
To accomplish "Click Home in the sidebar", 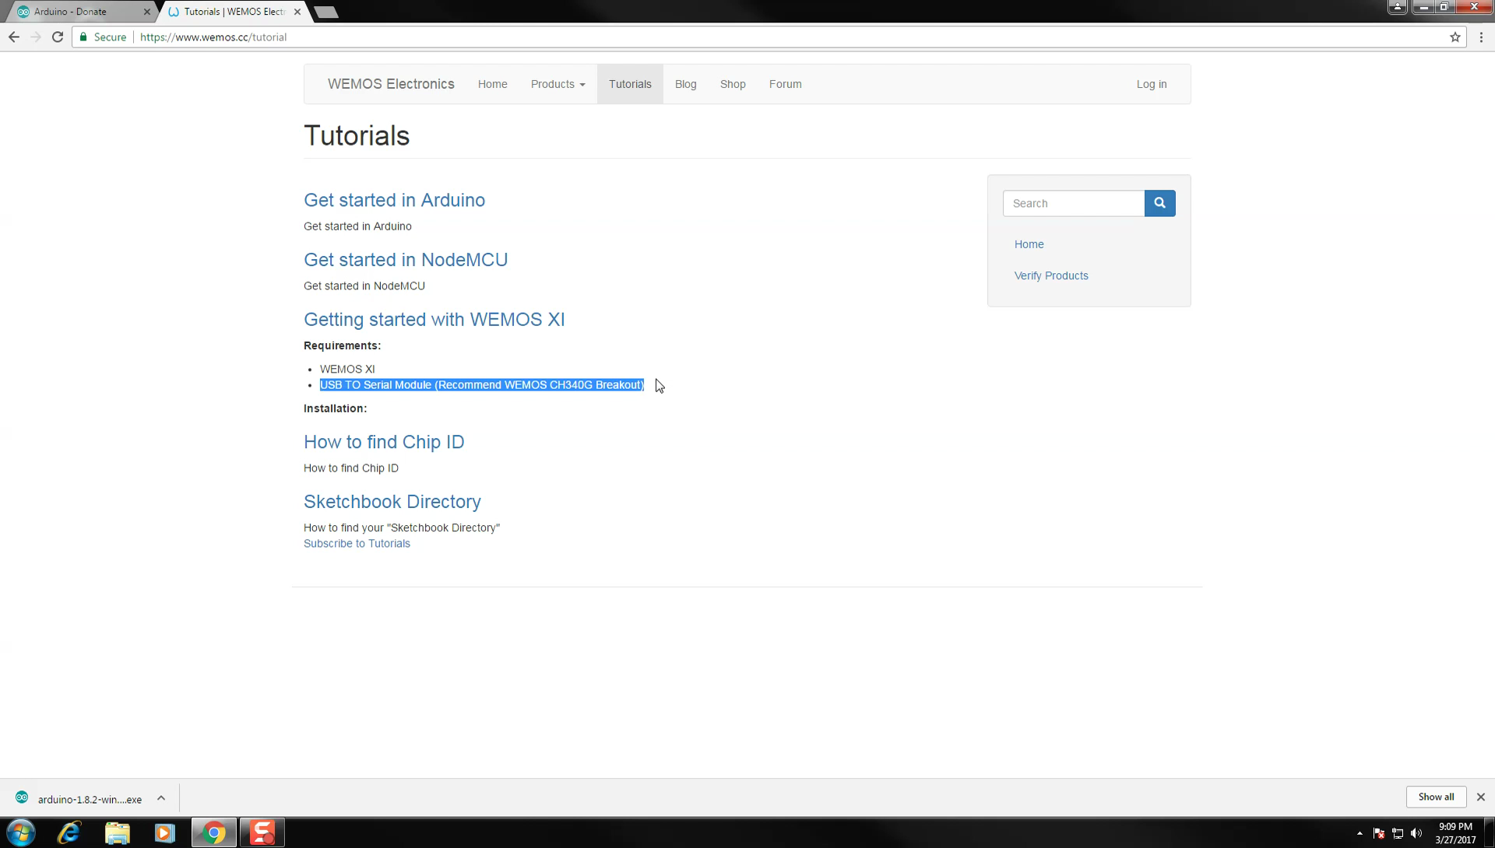I will [1029, 244].
